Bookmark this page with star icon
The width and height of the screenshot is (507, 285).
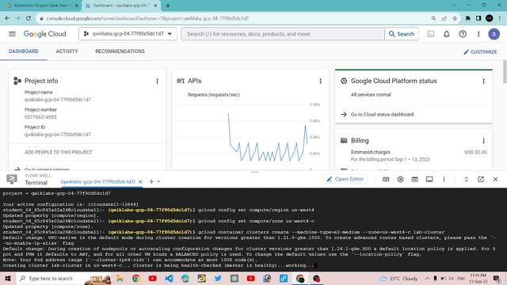pyautogui.click(x=455, y=18)
